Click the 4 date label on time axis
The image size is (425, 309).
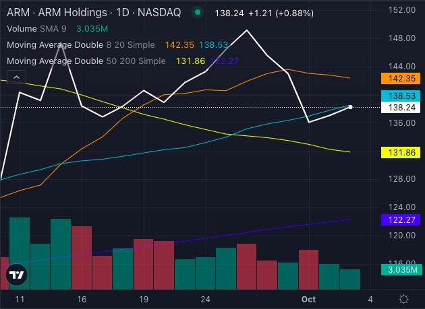(370, 300)
